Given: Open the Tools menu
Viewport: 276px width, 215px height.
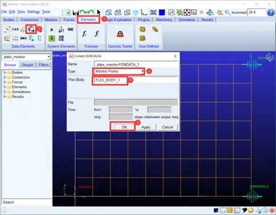Looking at the screenshot, I should coord(46,12).
